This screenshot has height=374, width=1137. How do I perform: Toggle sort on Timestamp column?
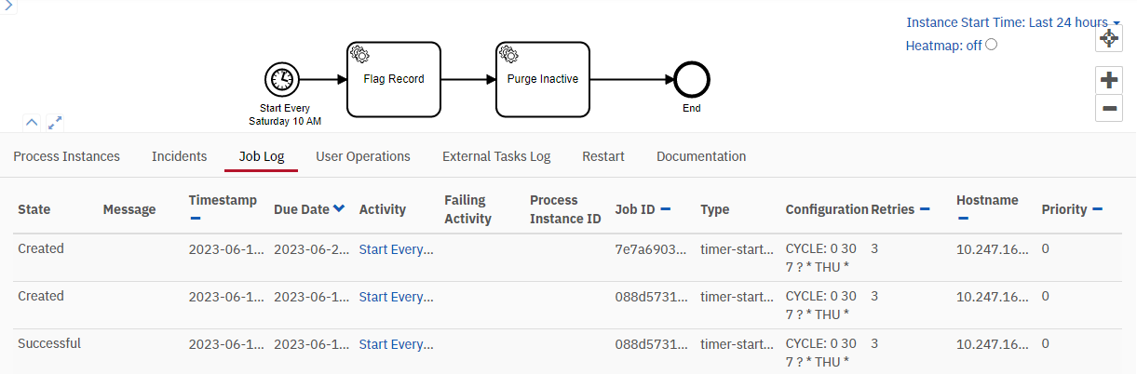(x=196, y=220)
